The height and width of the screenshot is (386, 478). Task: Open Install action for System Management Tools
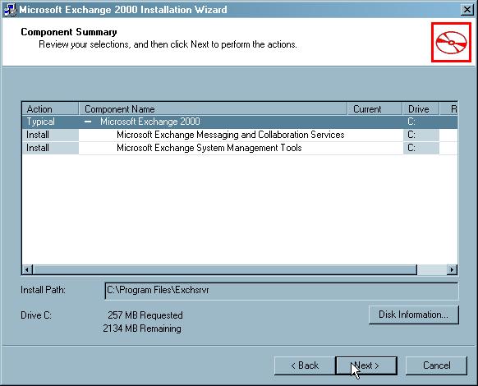(50, 148)
